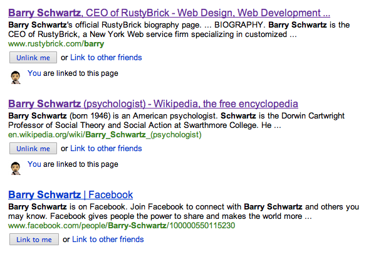Screen dimensions: 376x254
Task: Click 'are linked to this page' under RustyBrick
Action: point(81,73)
